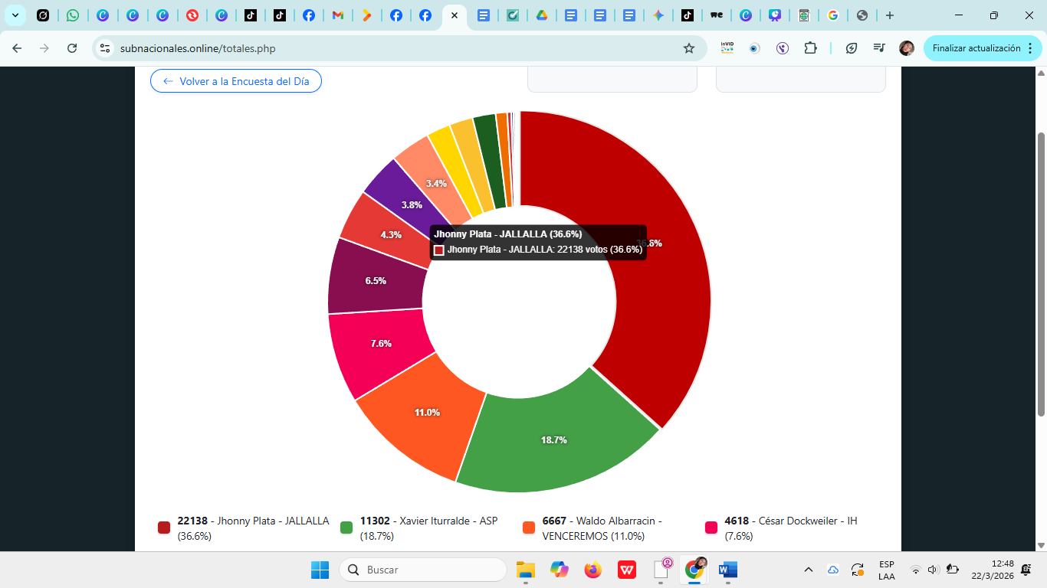Open Word from the taskbar
1047x588 pixels.
pyautogui.click(x=727, y=570)
